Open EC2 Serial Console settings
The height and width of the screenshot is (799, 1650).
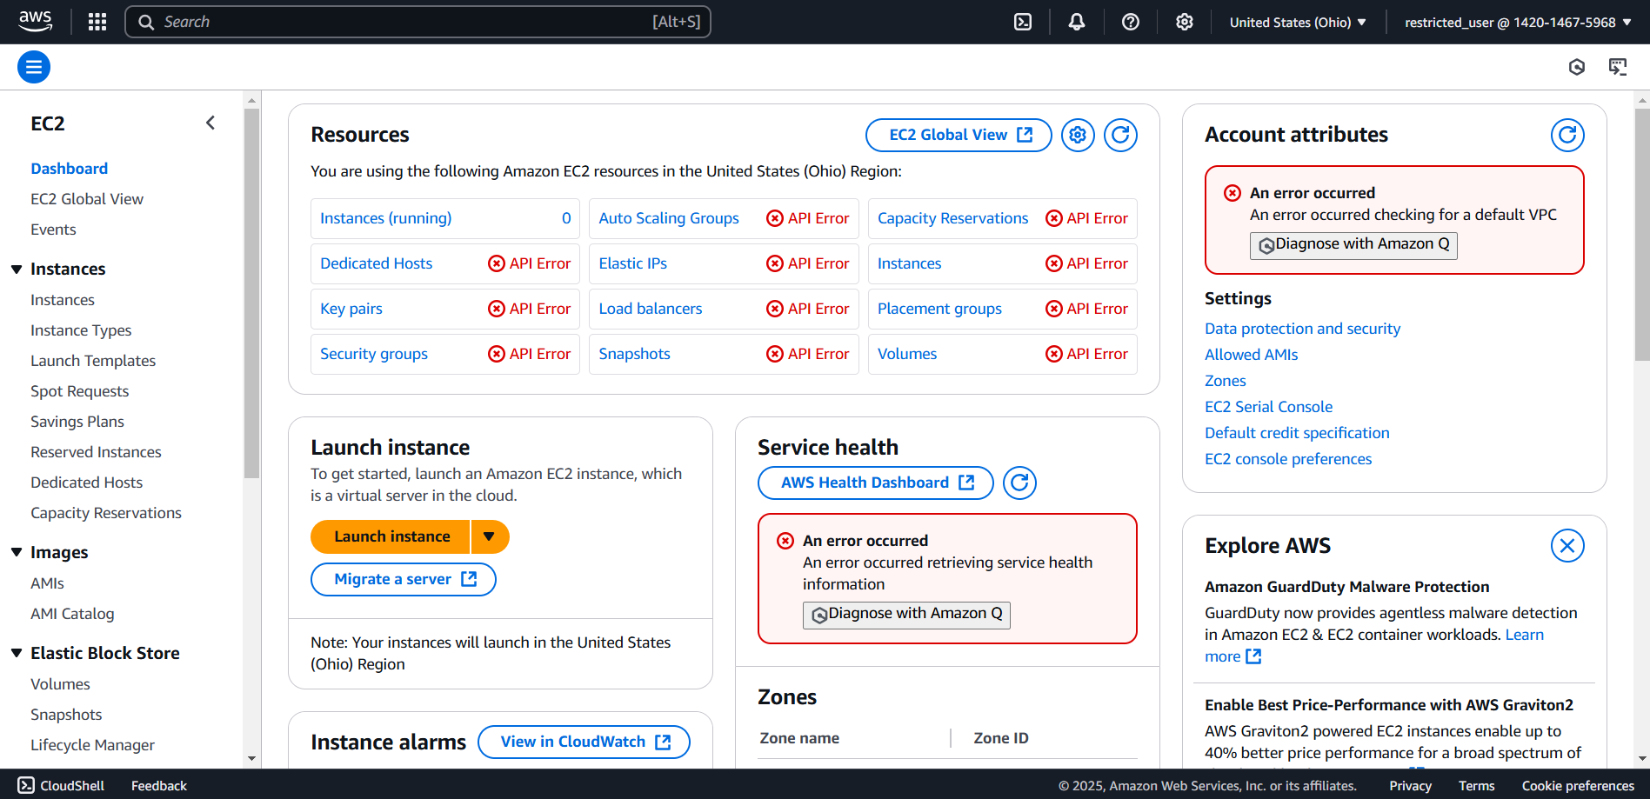click(1268, 407)
